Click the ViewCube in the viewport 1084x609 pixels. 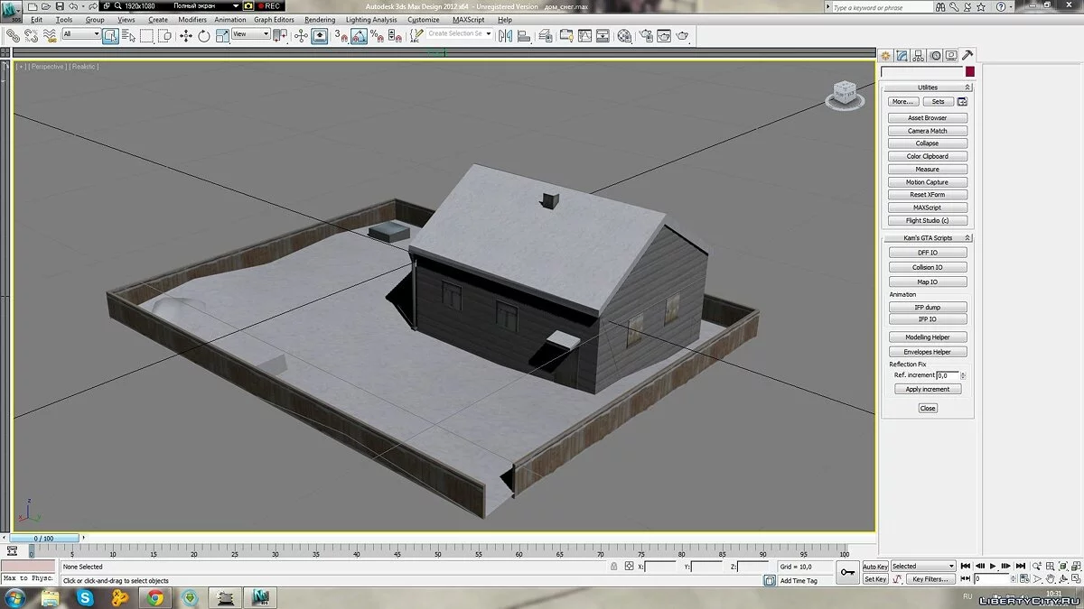coord(845,92)
